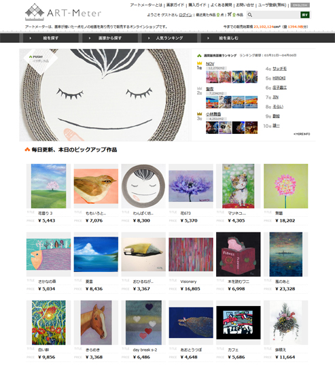Open the horse painting thumbnail
The image size is (335, 374).
(96, 322)
